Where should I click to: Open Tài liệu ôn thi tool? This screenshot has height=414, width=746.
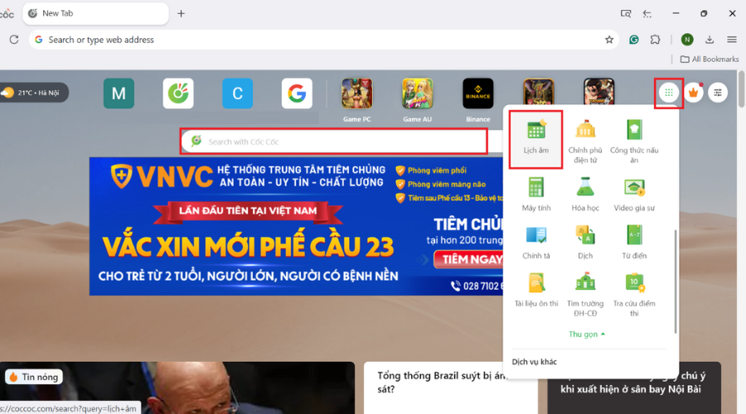(535, 290)
